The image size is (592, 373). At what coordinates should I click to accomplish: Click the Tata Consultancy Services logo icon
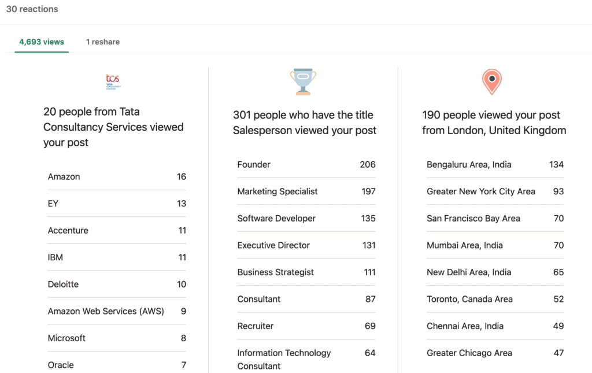tap(113, 82)
